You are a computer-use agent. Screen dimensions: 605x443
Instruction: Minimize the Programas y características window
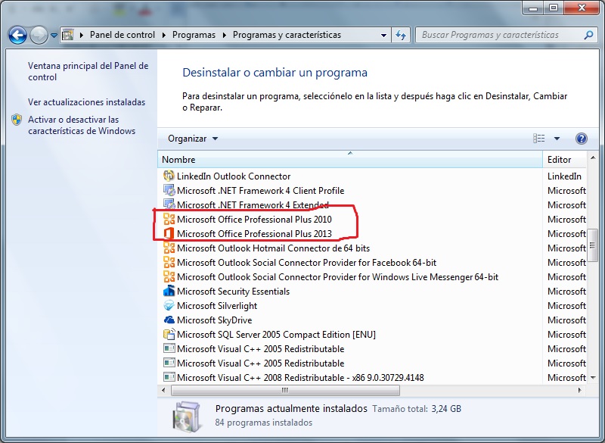pos(534,8)
